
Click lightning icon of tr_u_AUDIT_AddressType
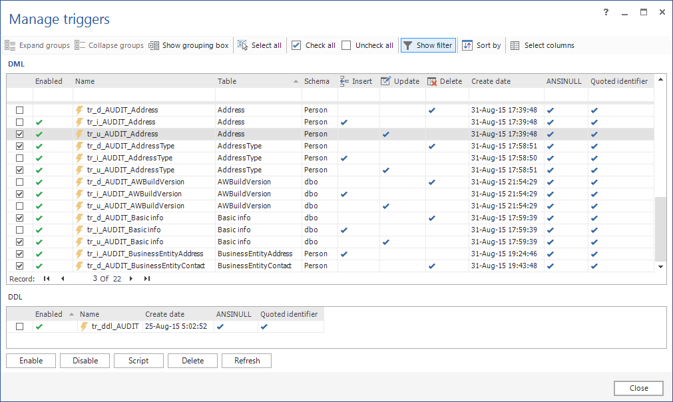pyautogui.click(x=79, y=170)
